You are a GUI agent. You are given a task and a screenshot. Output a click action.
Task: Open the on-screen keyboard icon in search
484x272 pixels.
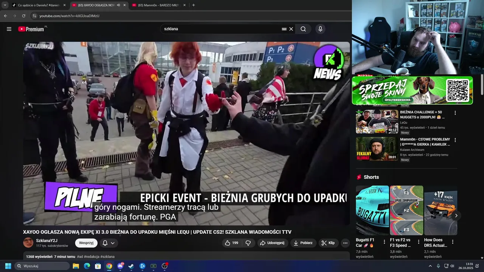[284, 29]
